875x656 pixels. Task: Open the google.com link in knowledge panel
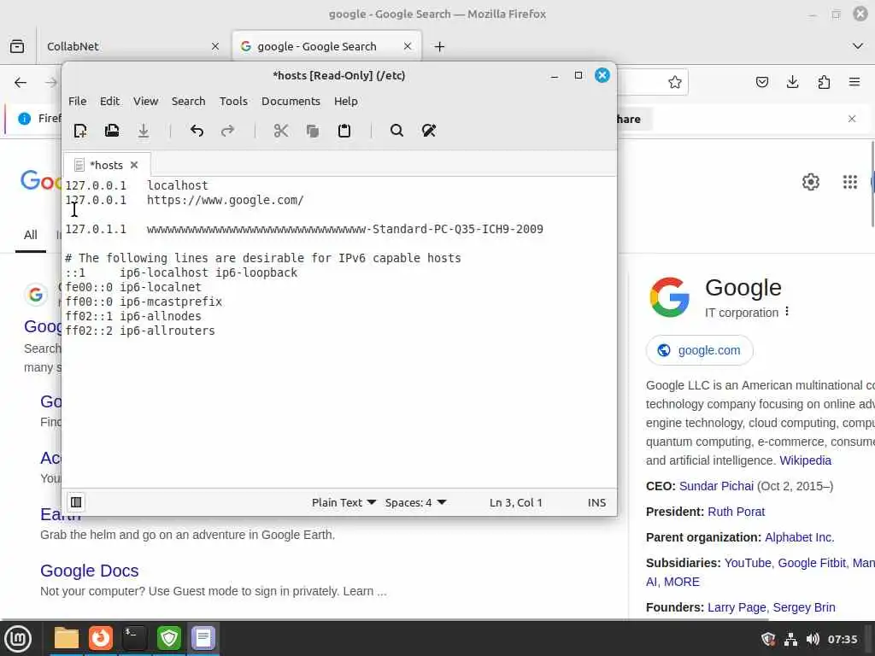pyautogui.click(x=700, y=350)
